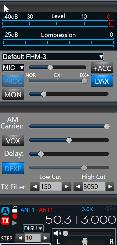Click the +ACC button
The height and width of the screenshot is (245, 117).
tap(102, 68)
